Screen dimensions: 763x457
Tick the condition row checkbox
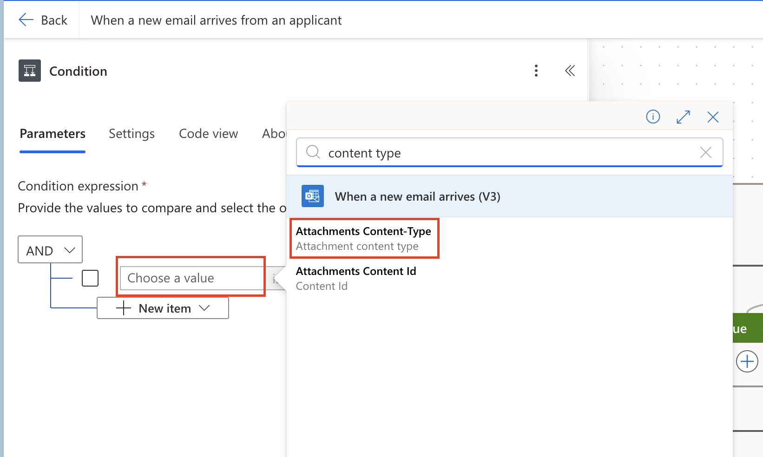click(90, 278)
